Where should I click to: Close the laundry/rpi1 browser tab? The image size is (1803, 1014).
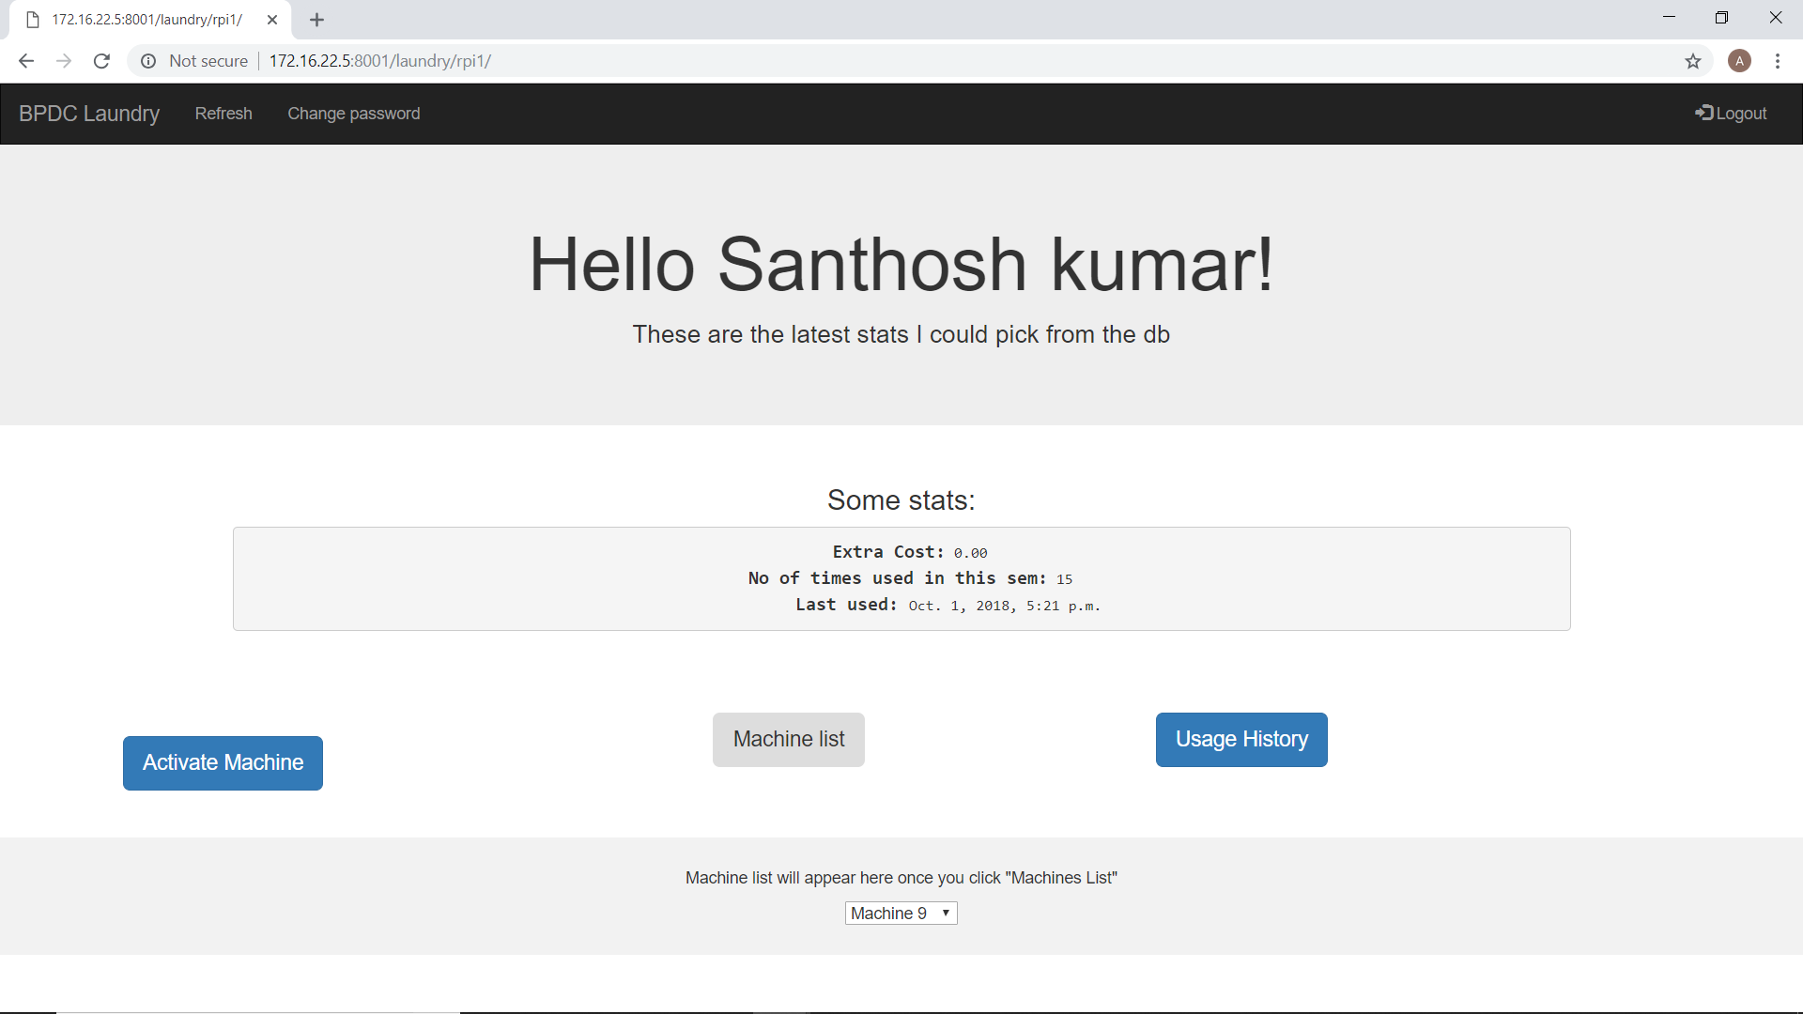point(272,20)
